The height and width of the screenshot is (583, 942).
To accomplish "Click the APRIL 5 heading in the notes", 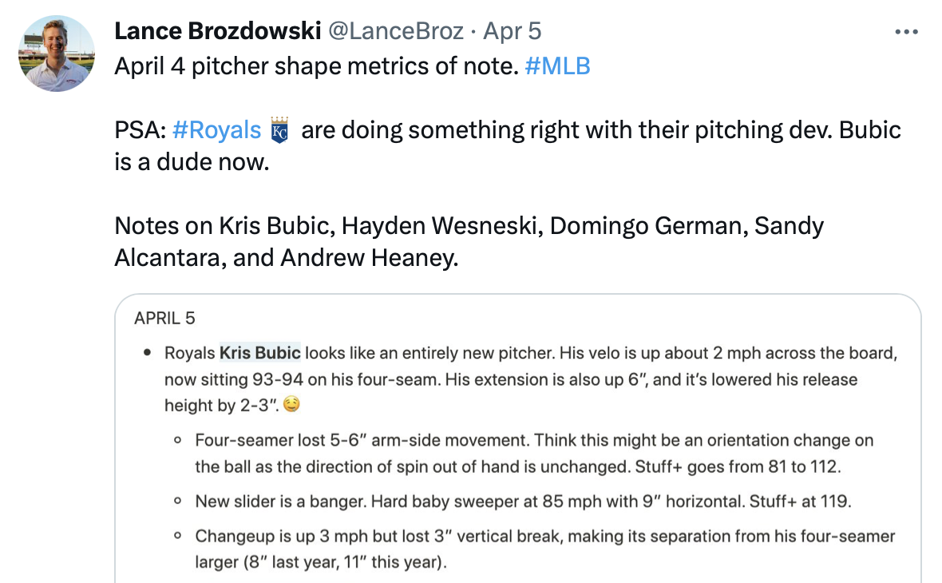I will 164,318.
